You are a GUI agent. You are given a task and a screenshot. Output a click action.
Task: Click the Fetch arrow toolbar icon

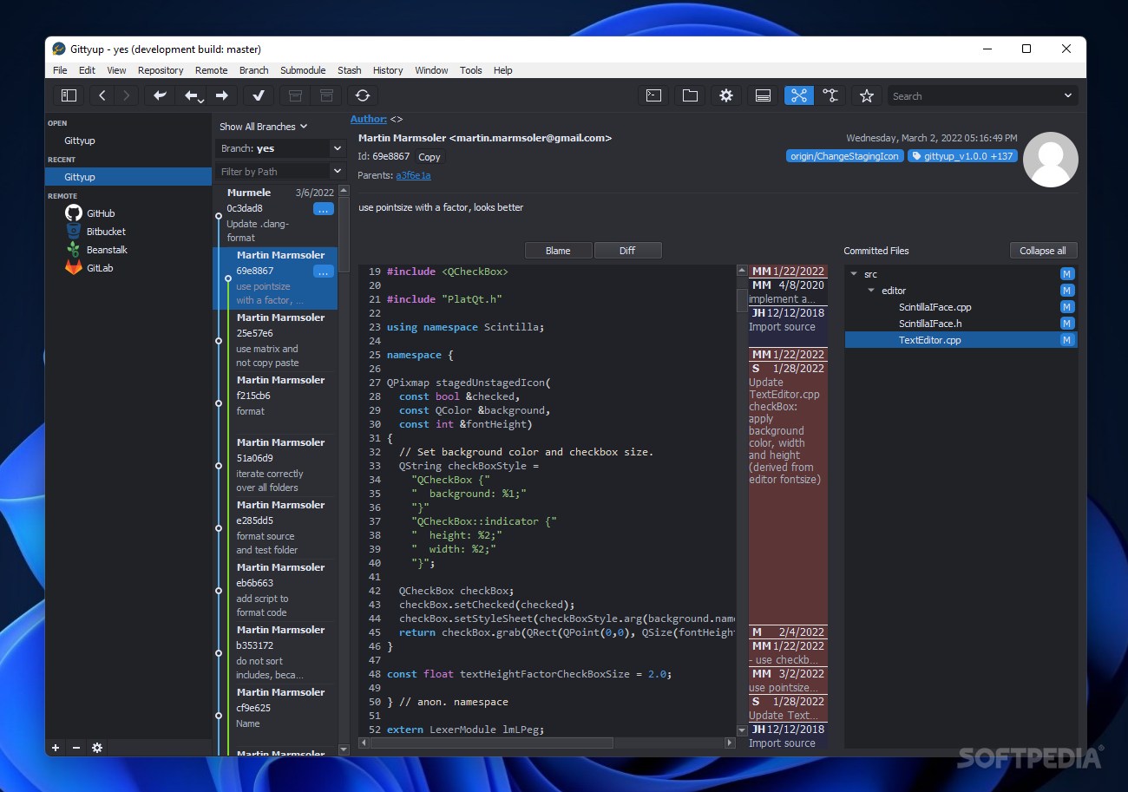tap(160, 95)
